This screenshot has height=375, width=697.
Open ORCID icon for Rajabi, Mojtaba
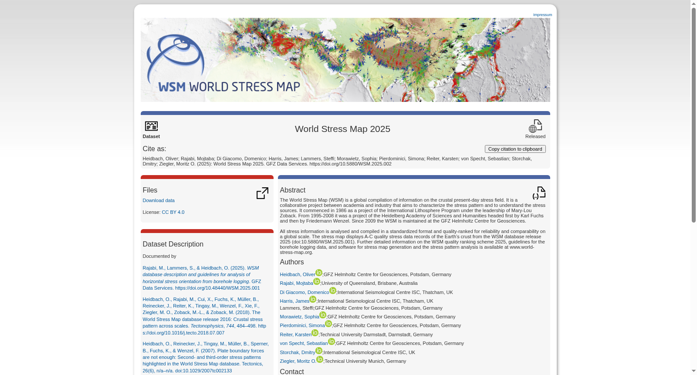pos(317,281)
